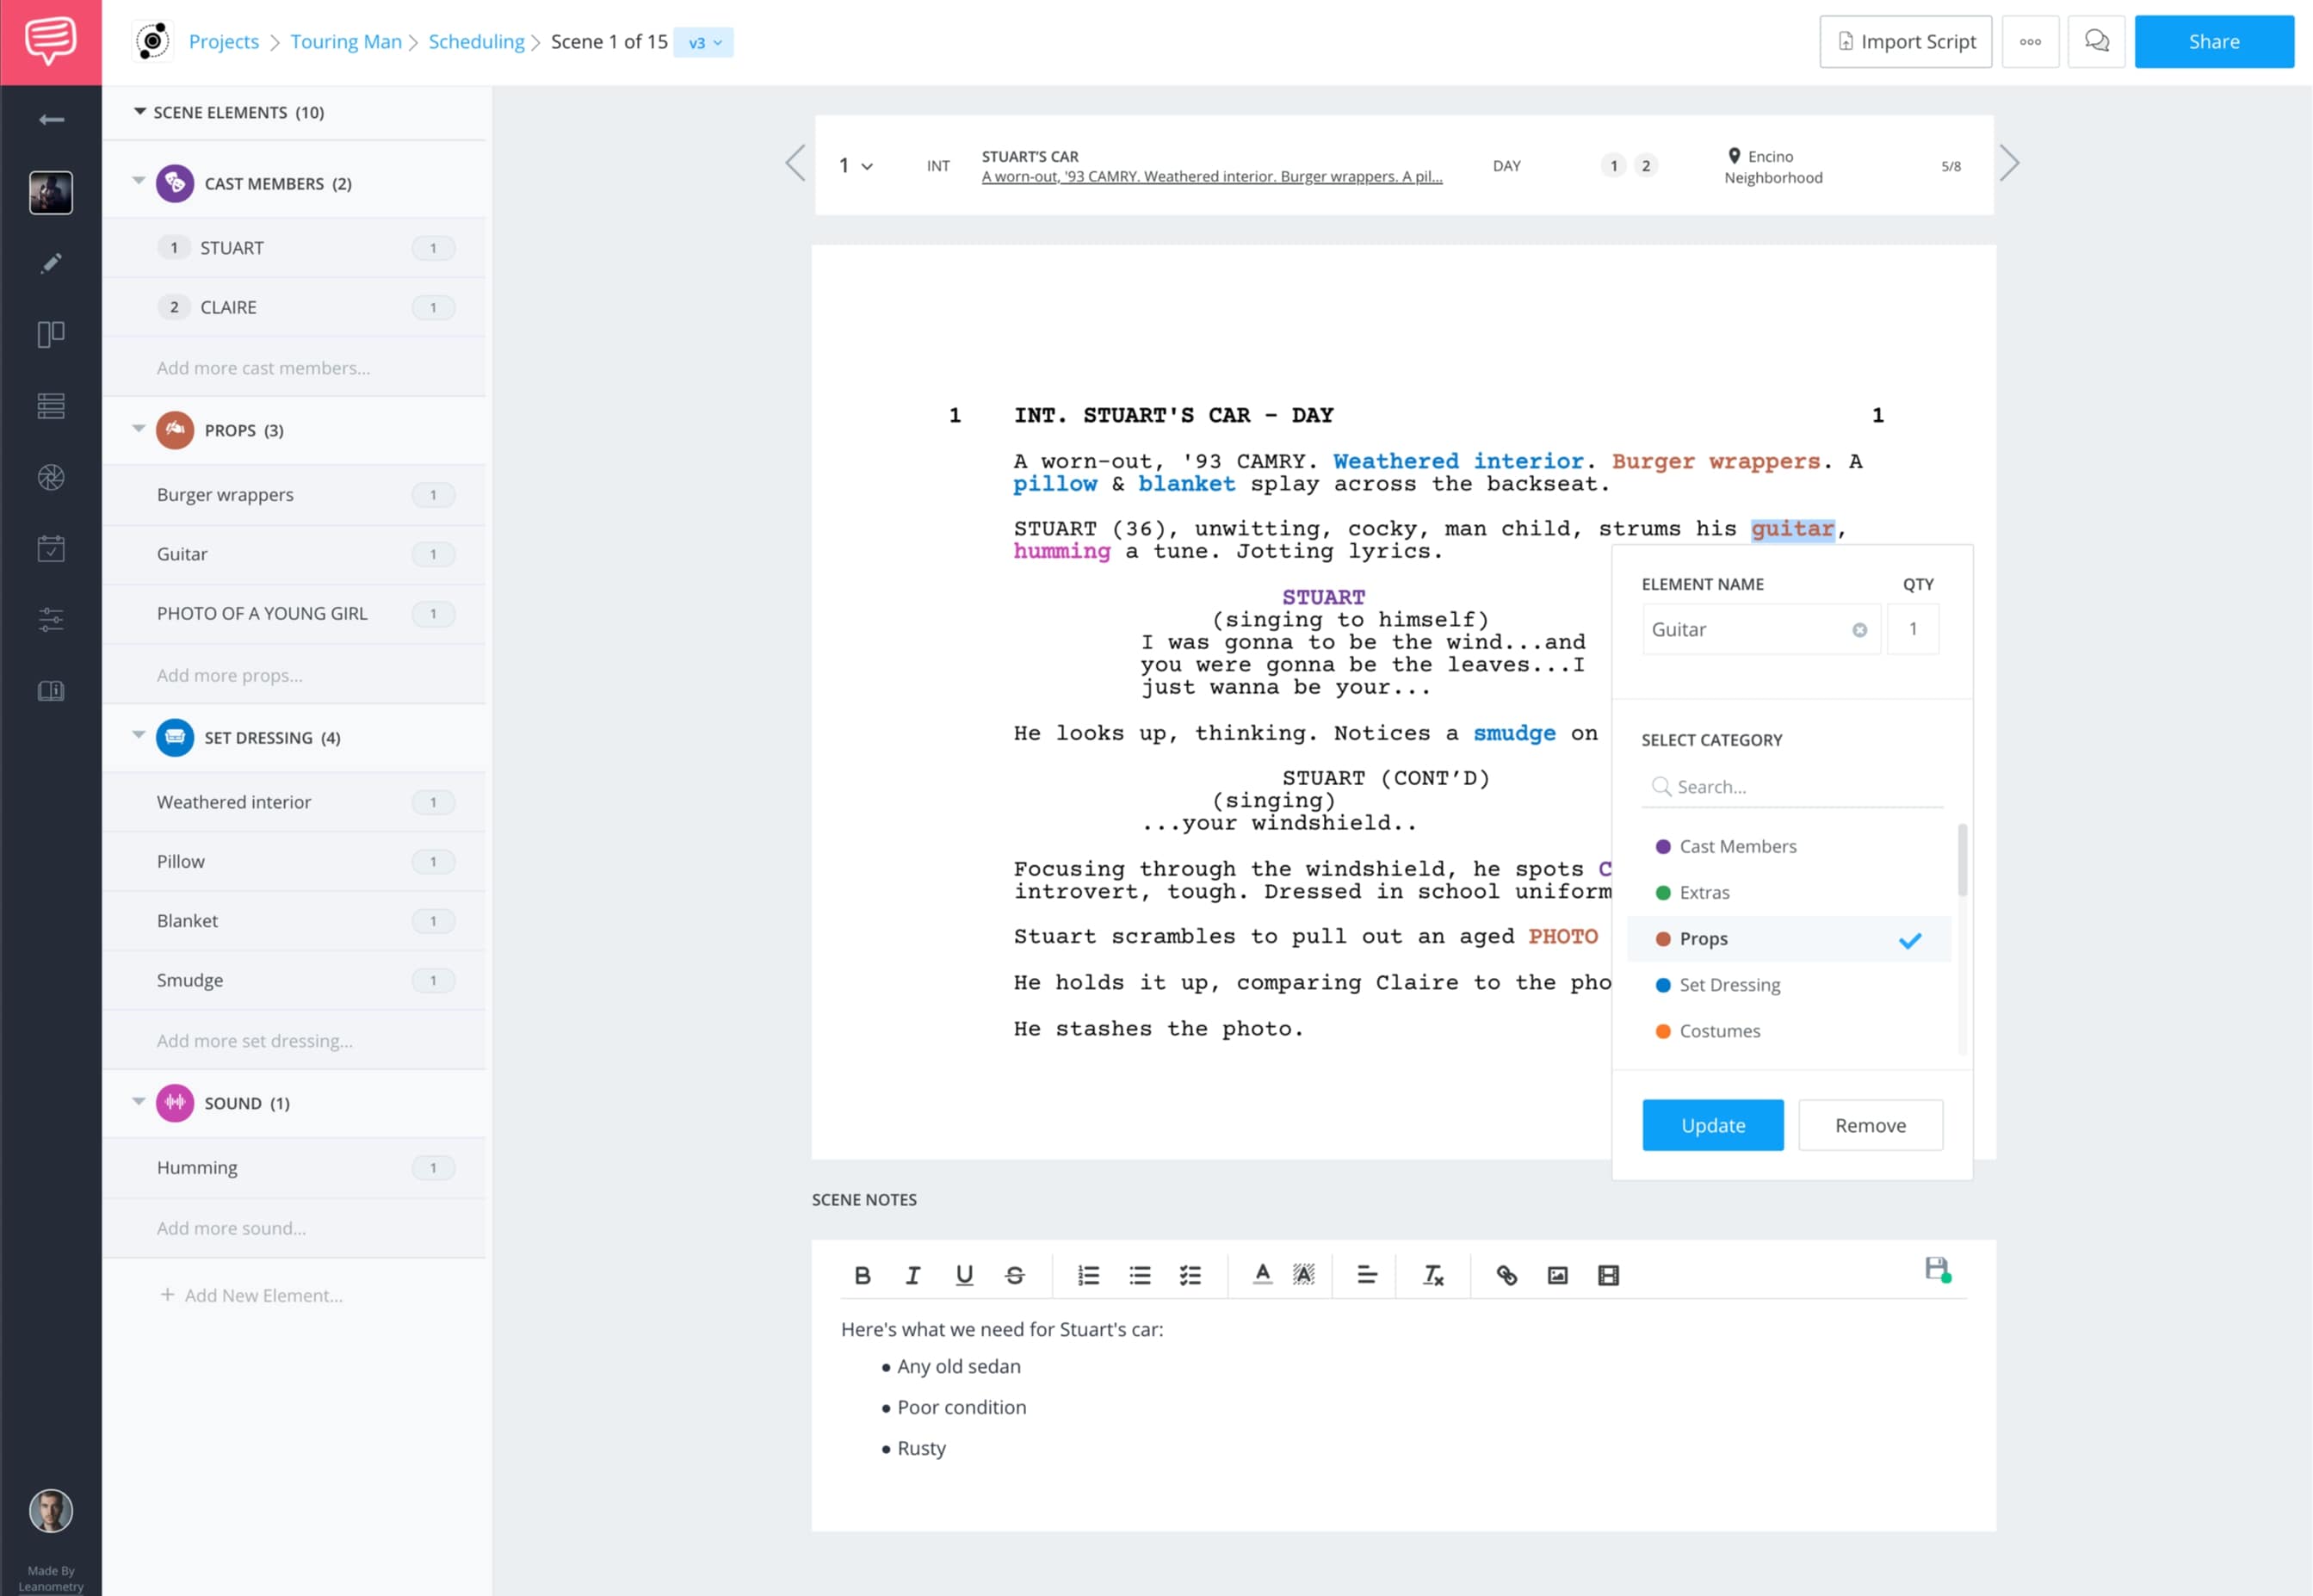Click the scene scheduling icon in sidebar
The image size is (2313, 1596).
[49, 547]
